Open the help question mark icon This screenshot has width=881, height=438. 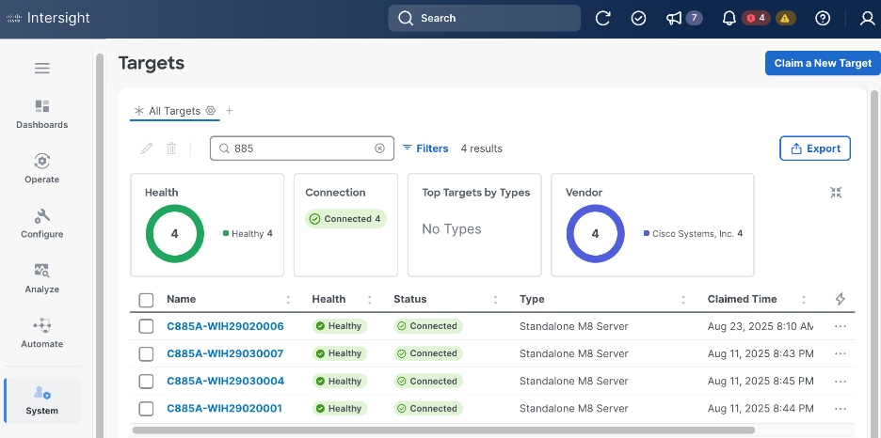point(823,18)
